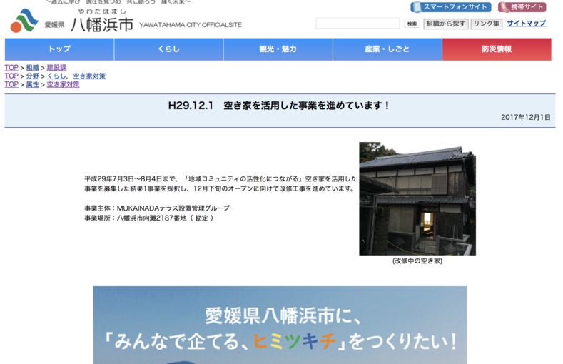Open the スマートフォンサイト button
The width and height of the screenshot is (563, 364).
point(450,7)
